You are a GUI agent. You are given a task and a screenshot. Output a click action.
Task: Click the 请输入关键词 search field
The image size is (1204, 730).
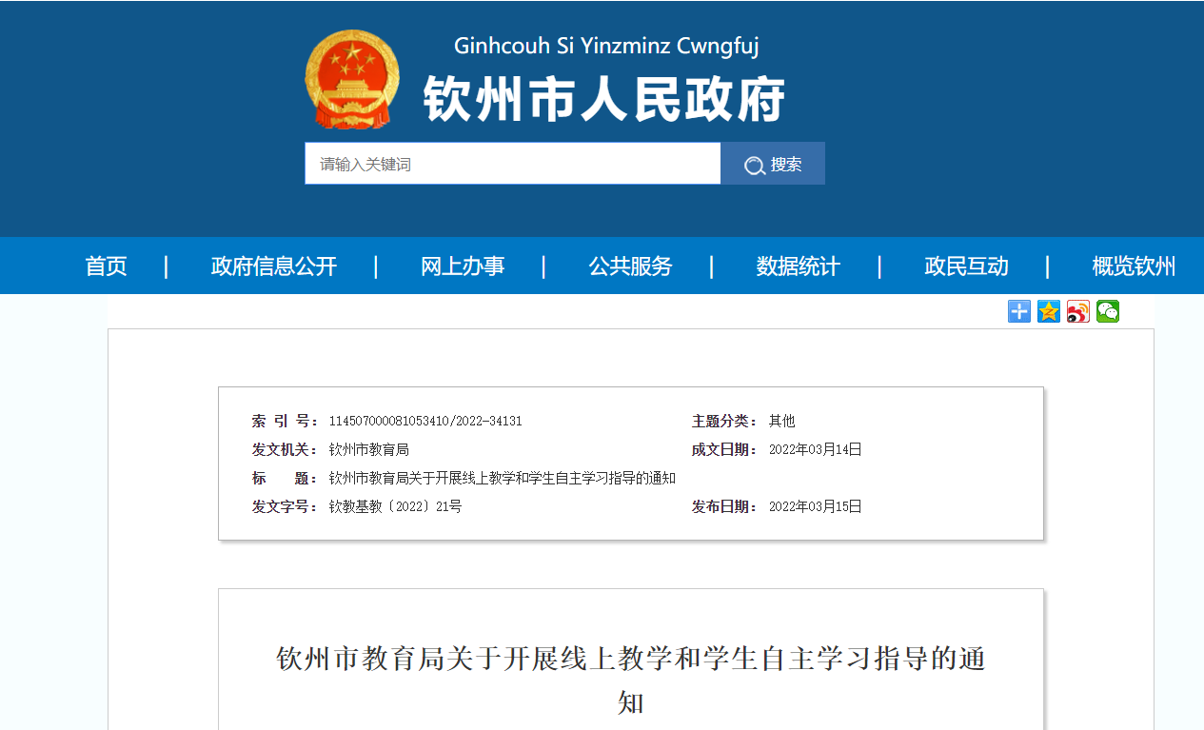click(513, 164)
